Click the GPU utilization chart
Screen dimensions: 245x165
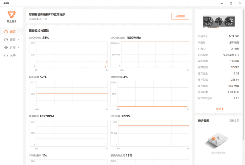click(x=68, y=55)
